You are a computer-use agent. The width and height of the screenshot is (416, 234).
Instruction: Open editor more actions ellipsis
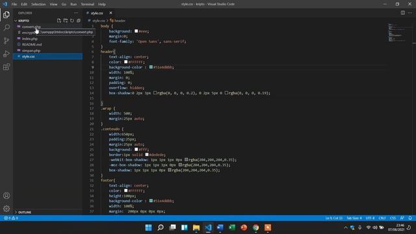tap(410, 13)
